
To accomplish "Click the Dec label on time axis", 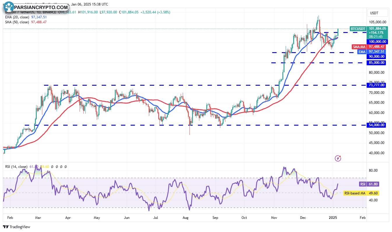I will point(303,218).
